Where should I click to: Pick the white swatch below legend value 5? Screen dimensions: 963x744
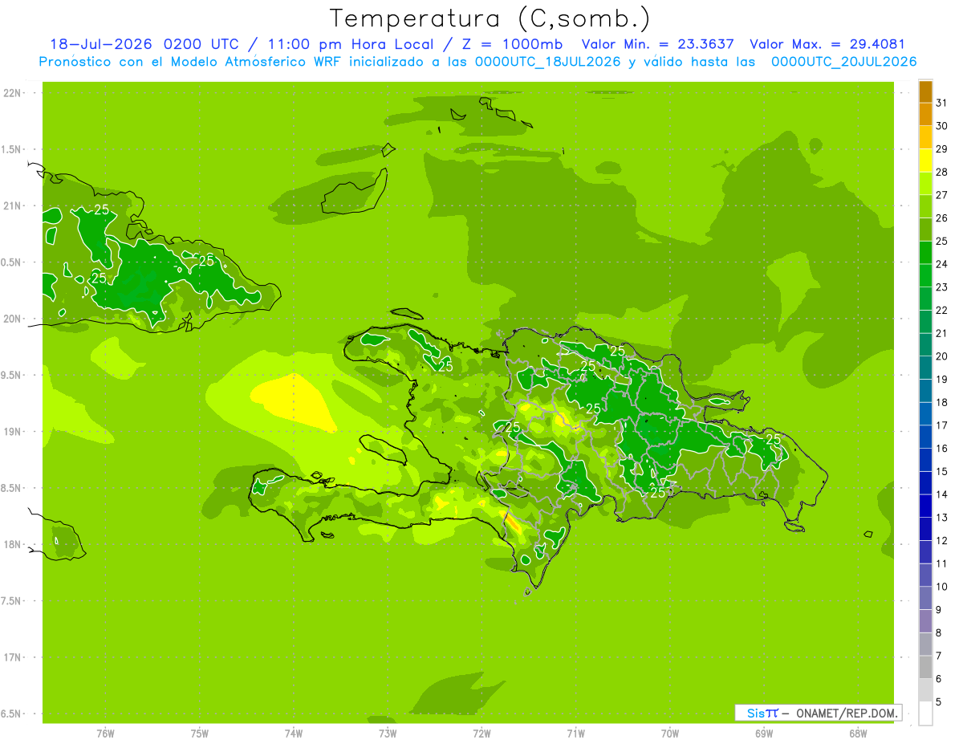click(x=925, y=714)
